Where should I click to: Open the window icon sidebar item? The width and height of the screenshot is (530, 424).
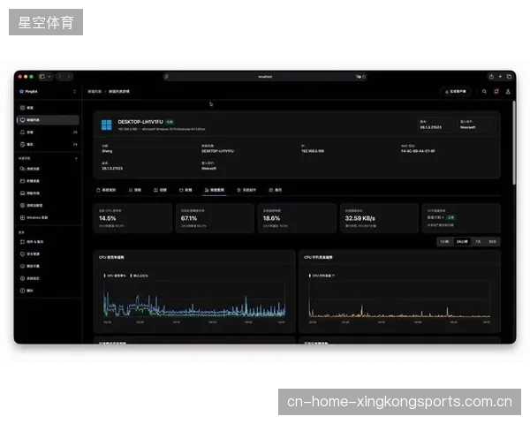pos(48,181)
